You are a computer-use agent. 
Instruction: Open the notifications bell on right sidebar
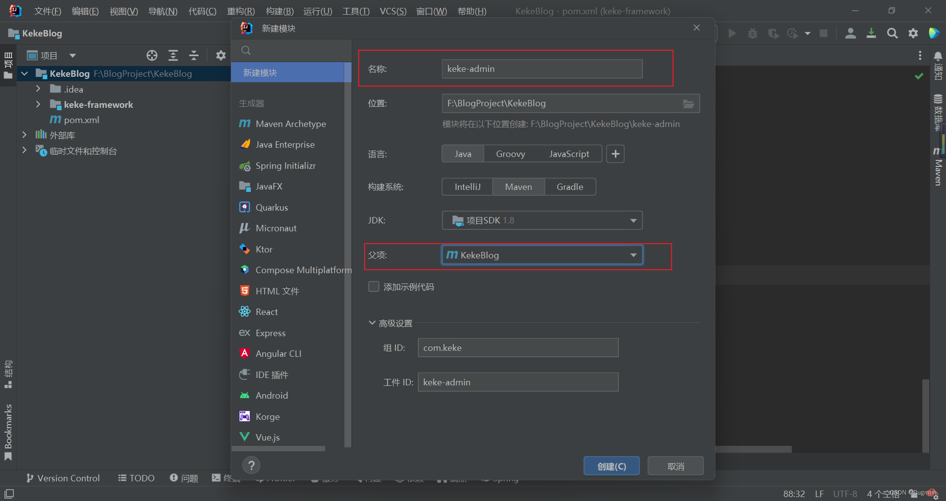[x=938, y=57]
